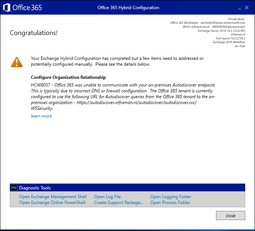Viewport: 255px width, 231px height.
Task: Click the Office 365 logo icon
Action: (7, 7)
